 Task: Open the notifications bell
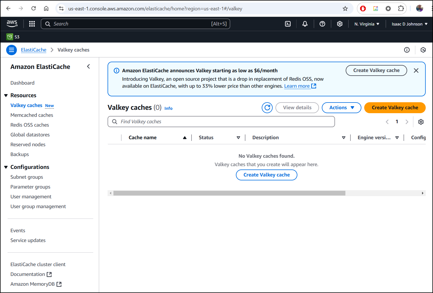point(305,24)
